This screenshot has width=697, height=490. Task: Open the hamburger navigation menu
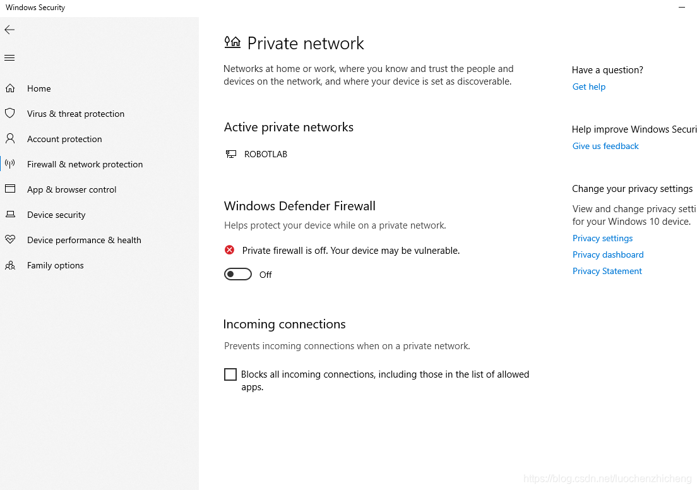(x=9, y=58)
